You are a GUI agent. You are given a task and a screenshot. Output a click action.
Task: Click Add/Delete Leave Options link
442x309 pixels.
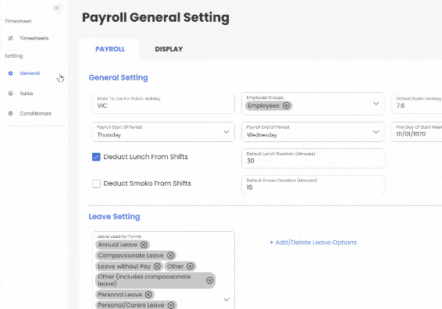(x=313, y=242)
